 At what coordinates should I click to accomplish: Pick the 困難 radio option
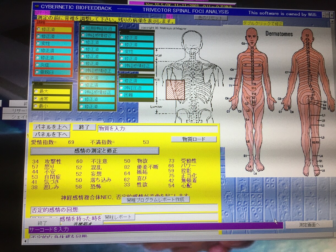121,95
